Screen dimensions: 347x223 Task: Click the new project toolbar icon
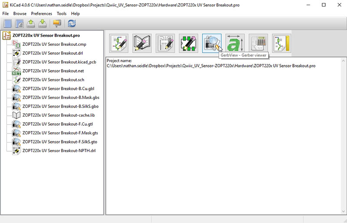pyautogui.click(x=7, y=24)
